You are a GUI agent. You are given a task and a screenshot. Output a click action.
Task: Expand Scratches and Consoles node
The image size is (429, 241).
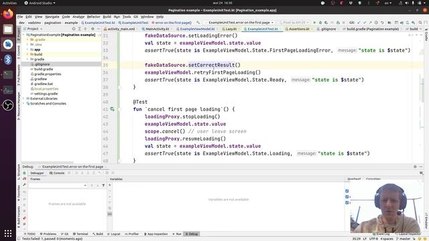click(x=24, y=104)
